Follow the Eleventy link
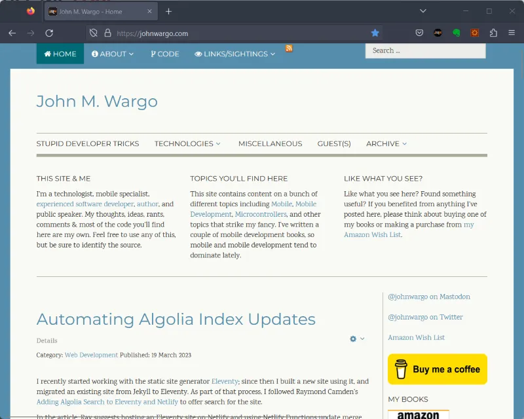Viewport: 524px width, 419px height. click(225, 381)
